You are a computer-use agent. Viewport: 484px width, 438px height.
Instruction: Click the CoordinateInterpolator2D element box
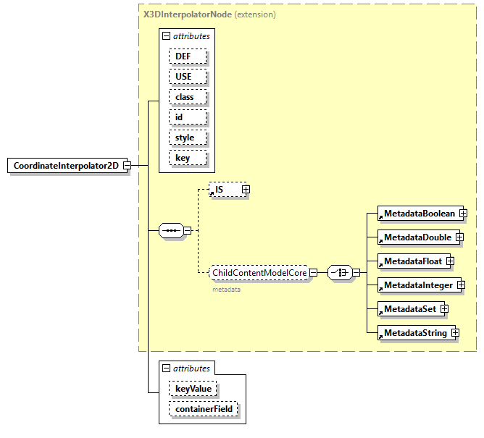click(x=65, y=166)
